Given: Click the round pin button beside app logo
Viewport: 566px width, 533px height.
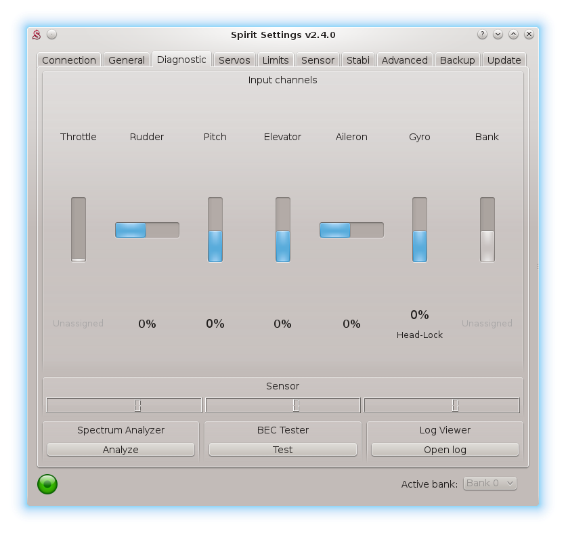Looking at the screenshot, I should pos(52,35).
